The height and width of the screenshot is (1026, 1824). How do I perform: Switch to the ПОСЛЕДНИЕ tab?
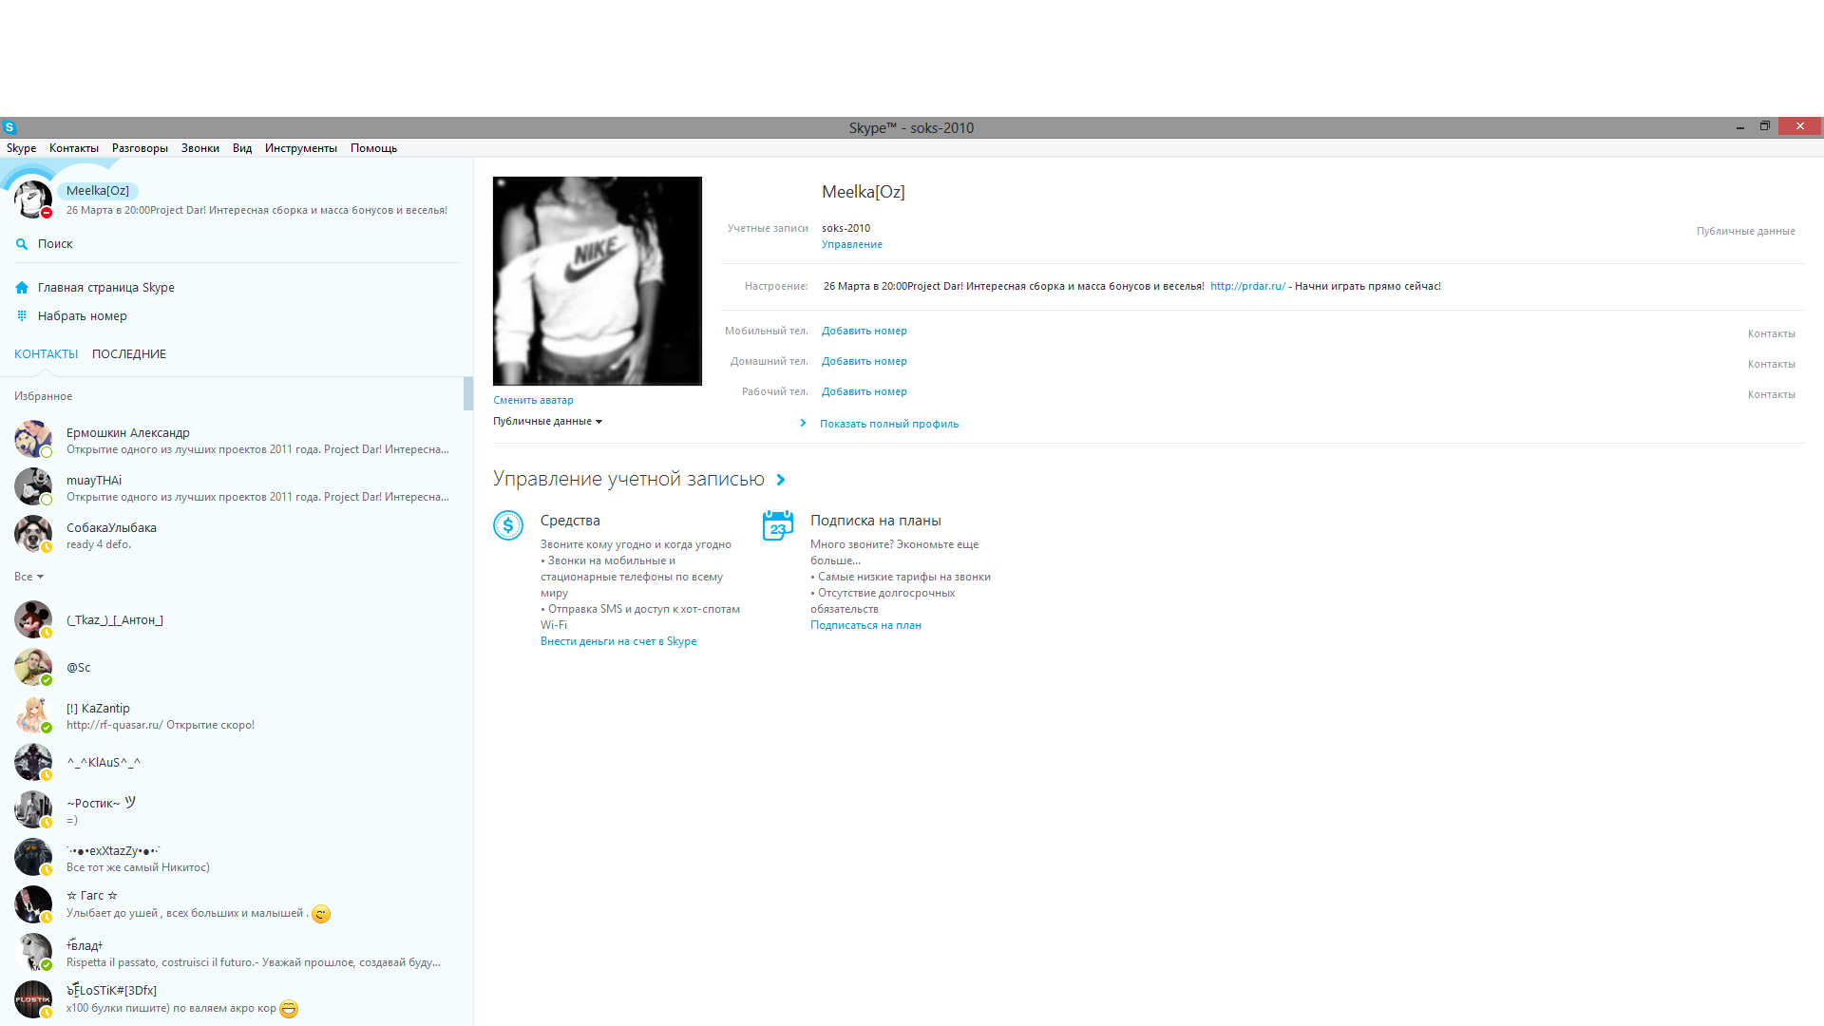pyautogui.click(x=129, y=354)
